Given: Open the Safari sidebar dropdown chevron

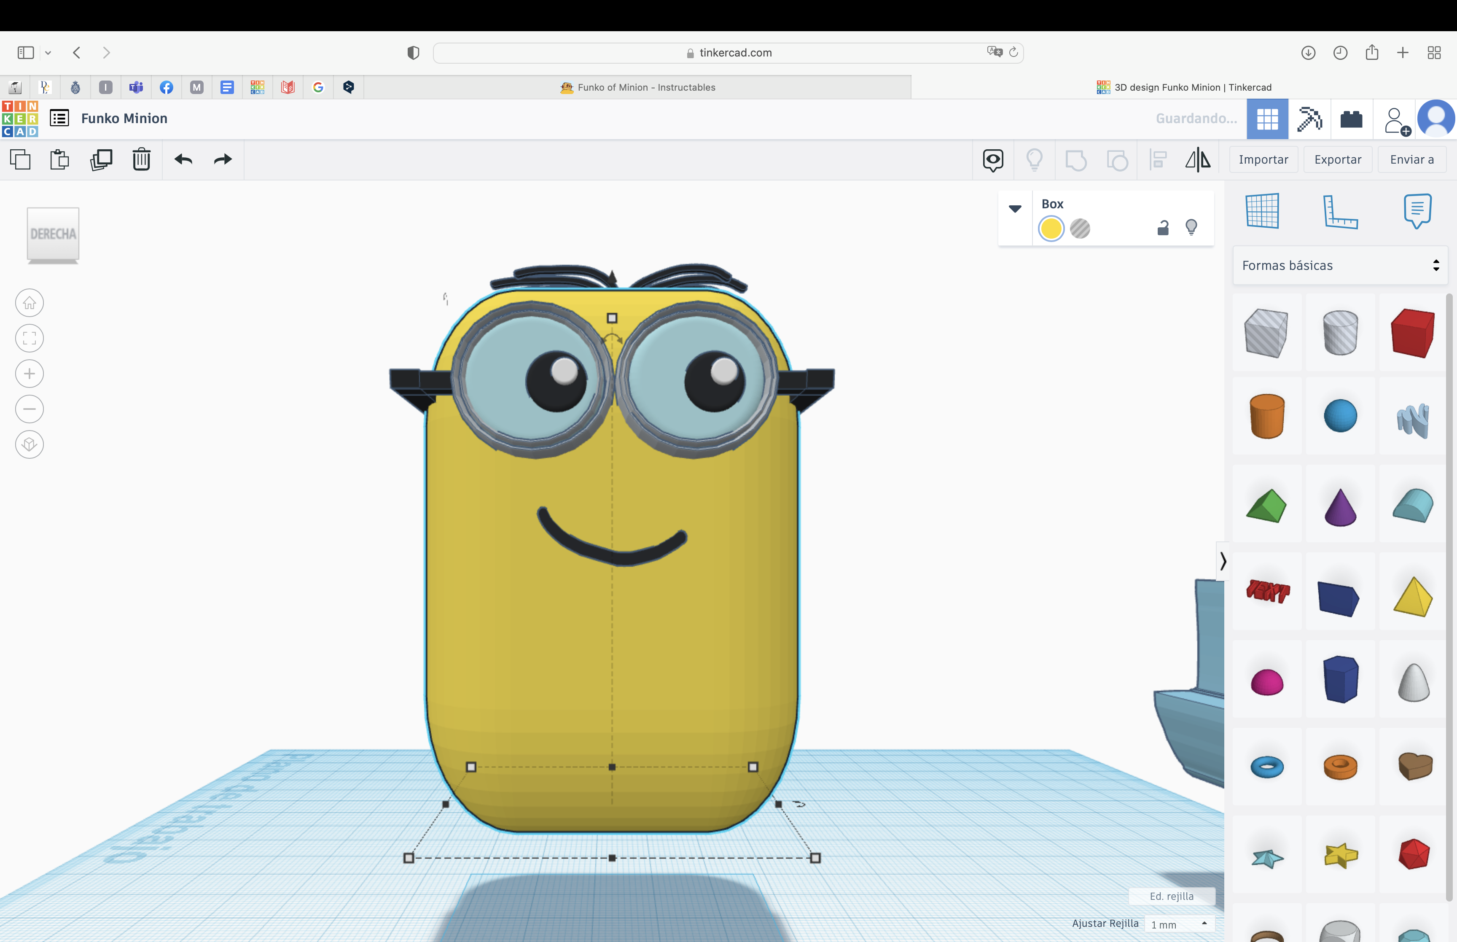Looking at the screenshot, I should coord(48,53).
